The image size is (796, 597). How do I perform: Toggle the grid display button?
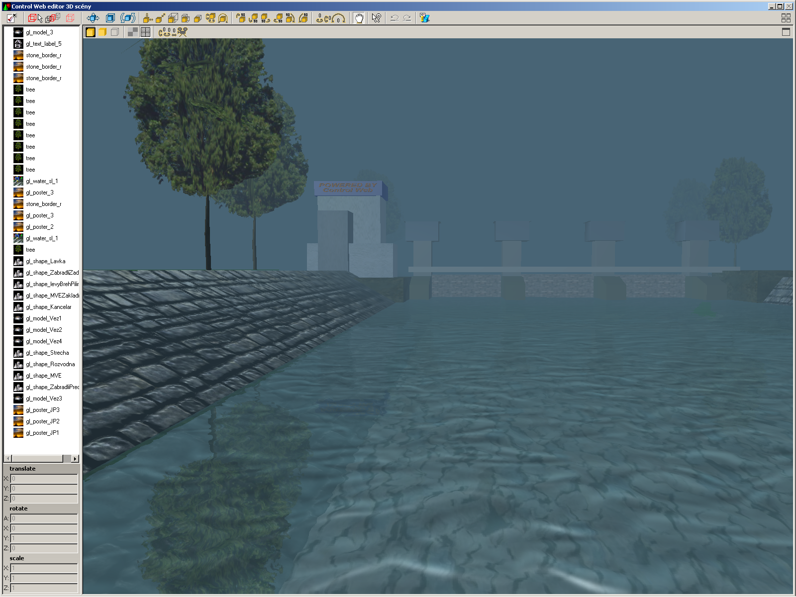pos(145,32)
